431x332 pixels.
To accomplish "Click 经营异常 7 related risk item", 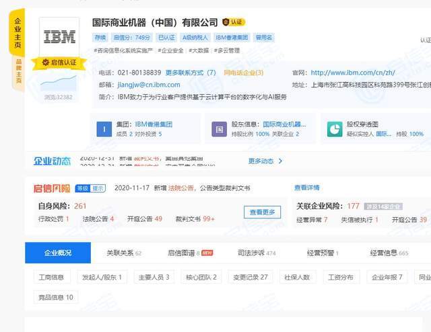I will coord(312,220).
